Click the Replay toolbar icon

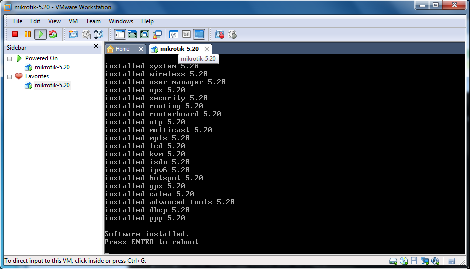(x=232, y=34)
